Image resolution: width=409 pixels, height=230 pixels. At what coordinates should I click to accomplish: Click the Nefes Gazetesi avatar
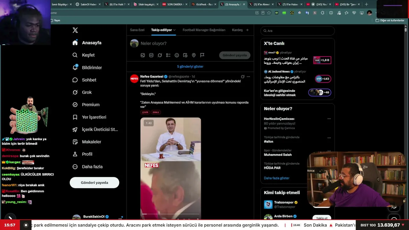point(134,79)
